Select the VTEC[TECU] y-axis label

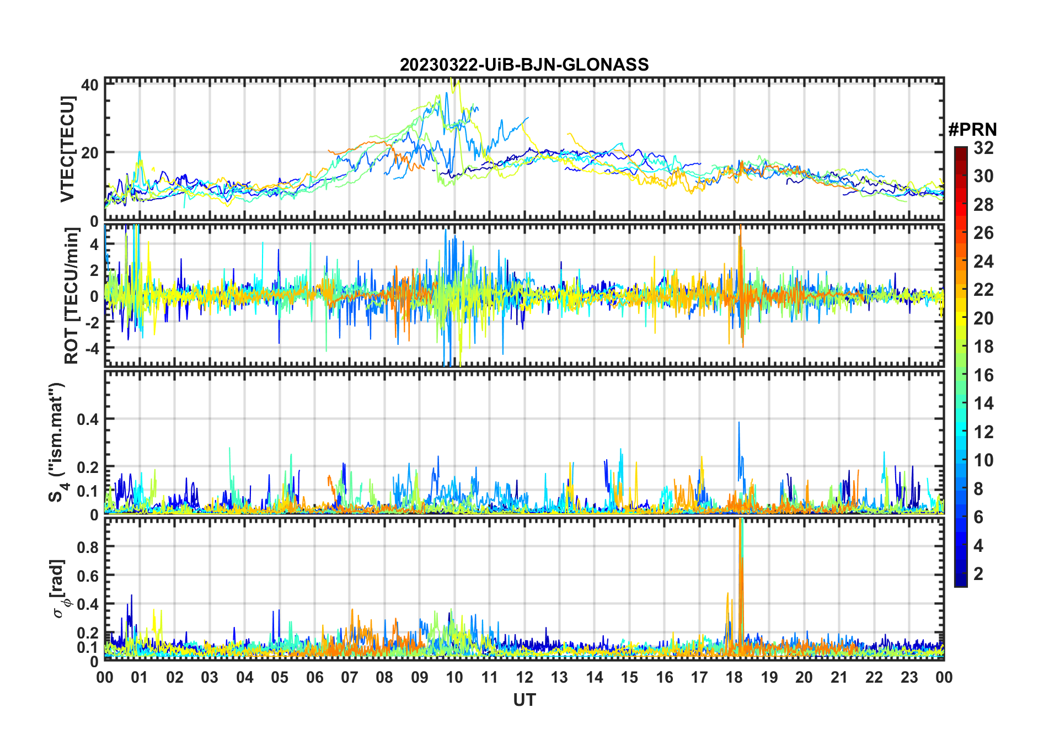(67, 149)
